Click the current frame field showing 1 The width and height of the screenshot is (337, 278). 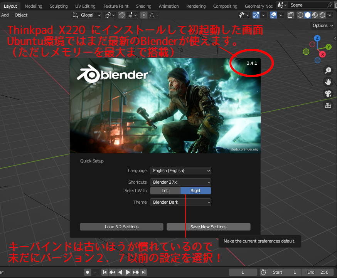coord(243,272)
